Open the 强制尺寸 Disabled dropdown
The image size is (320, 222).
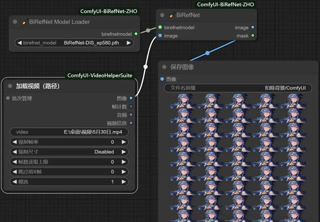coord(69,152)
